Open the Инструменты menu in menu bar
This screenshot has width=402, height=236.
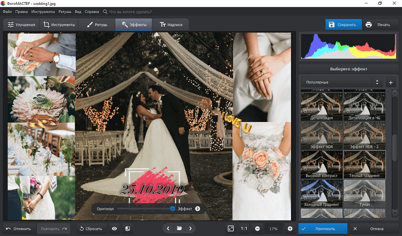click(43, 12)
